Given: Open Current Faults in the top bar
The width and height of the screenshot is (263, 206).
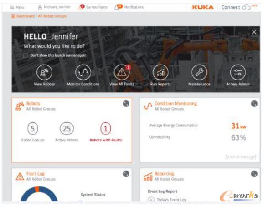Looking at the screenshot, I should click(x=93, y=7).
